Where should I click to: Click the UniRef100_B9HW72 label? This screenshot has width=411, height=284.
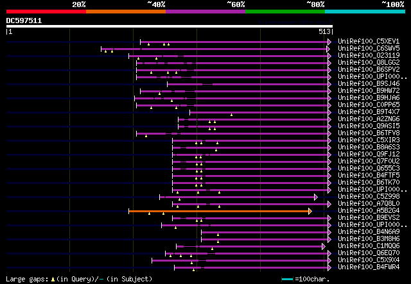(x=369, y=91)
